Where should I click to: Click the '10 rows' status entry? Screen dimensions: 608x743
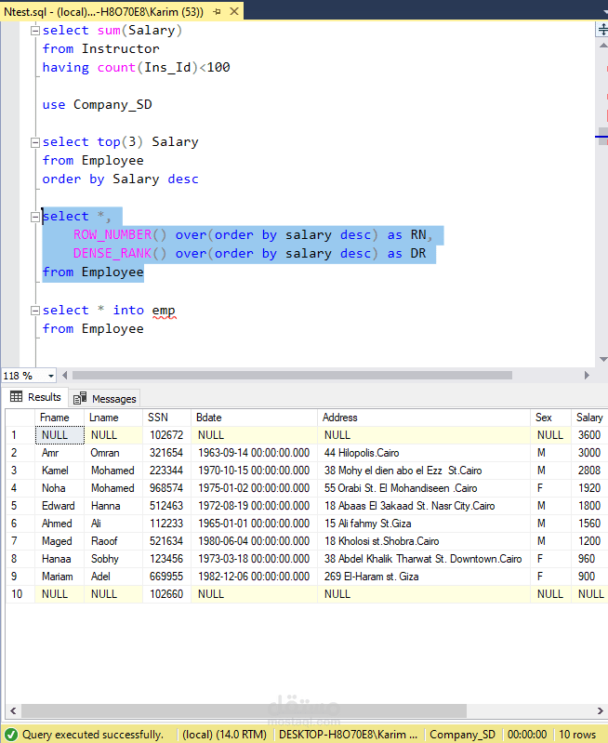[577, 735]
